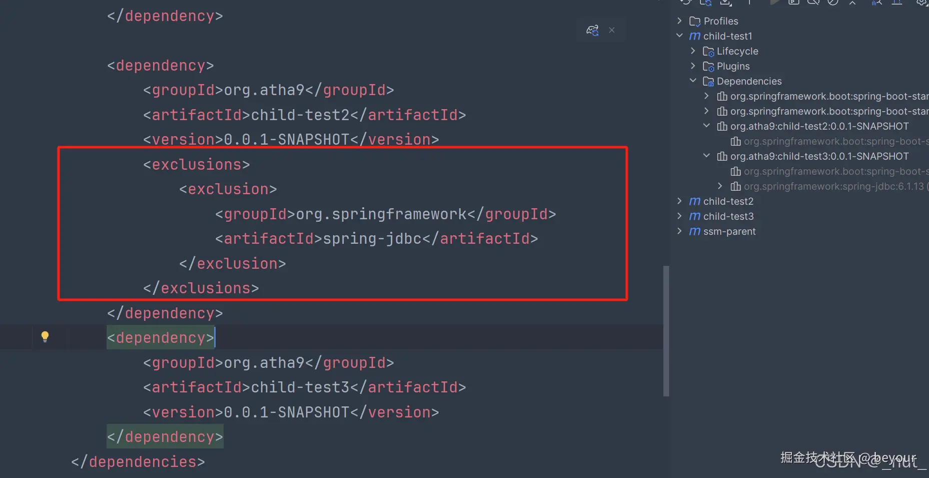Viewport: 929px width, 478px height.
Task: Dismiss the floating Maven reload popup
Action: point(611,30)
